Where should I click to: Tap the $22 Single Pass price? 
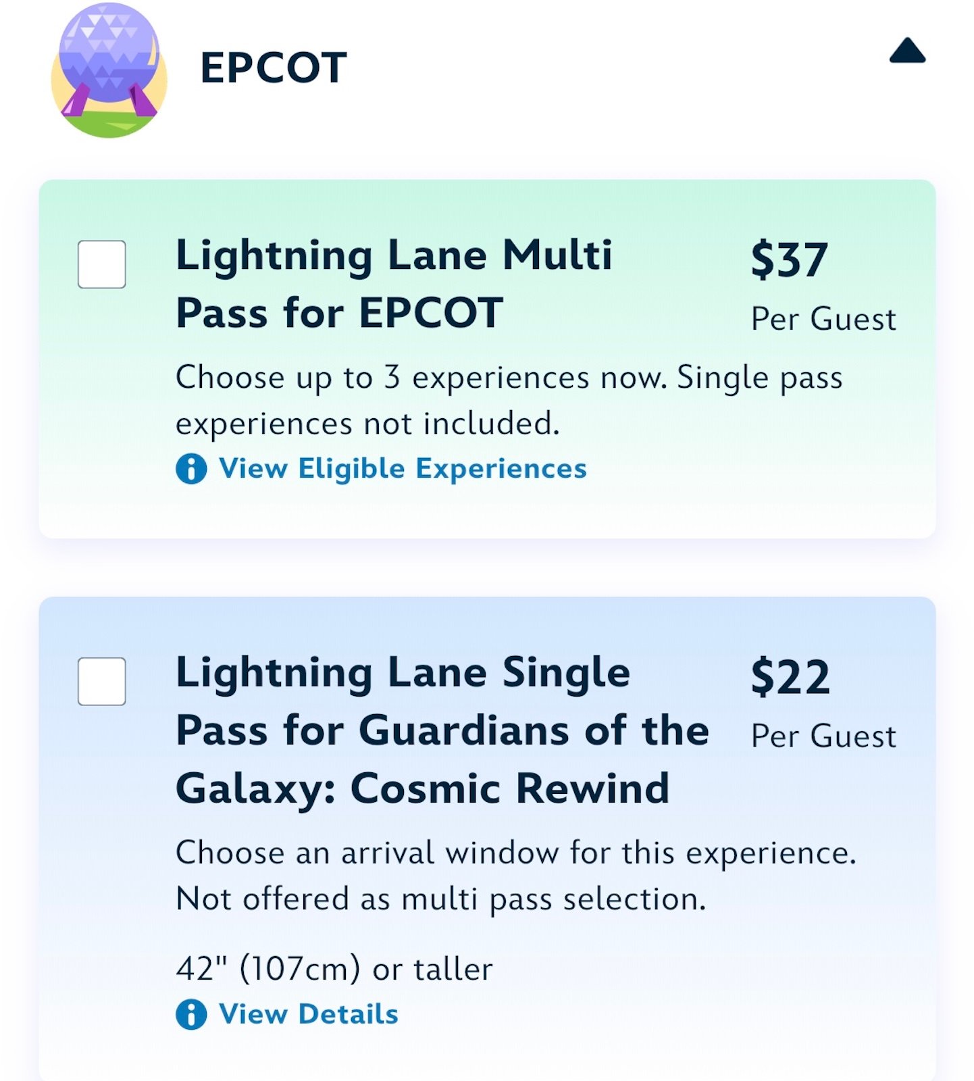pyautogui.click(x=790, y=677)
